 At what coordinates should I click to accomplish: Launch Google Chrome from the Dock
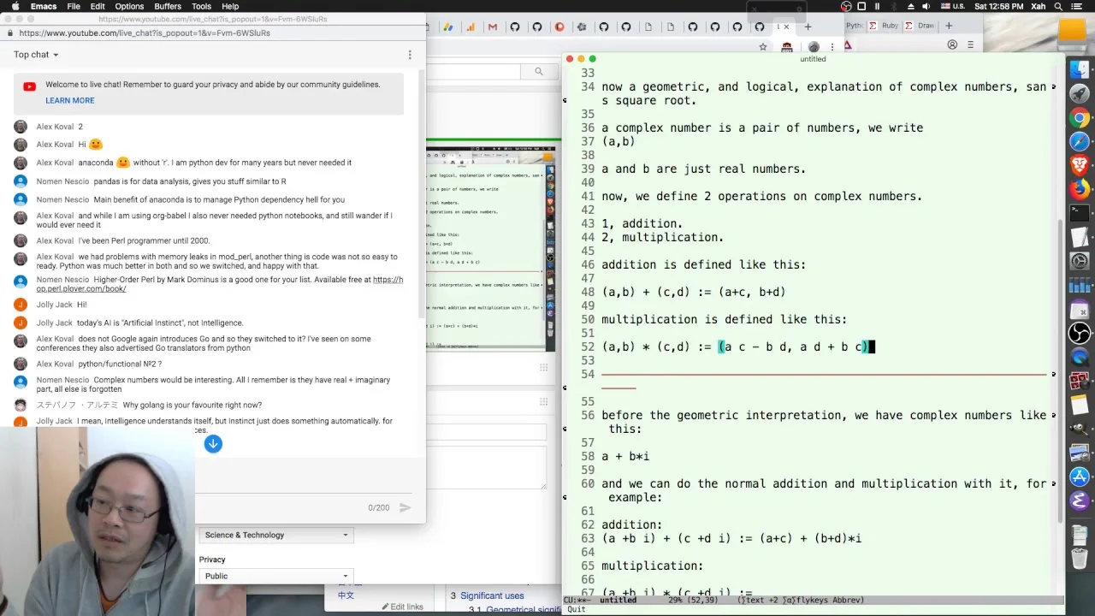[x=1080, y=118]
